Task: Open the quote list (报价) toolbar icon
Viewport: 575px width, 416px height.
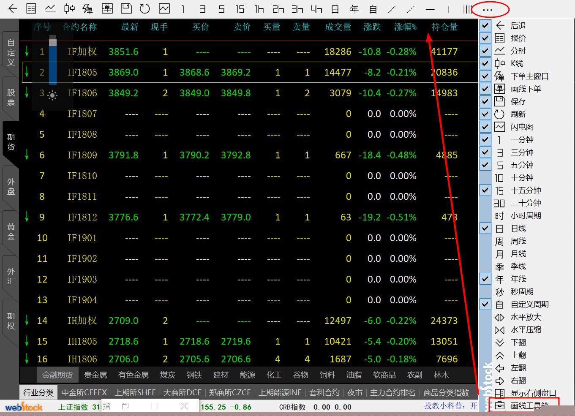Action: [x=31, y=8]
